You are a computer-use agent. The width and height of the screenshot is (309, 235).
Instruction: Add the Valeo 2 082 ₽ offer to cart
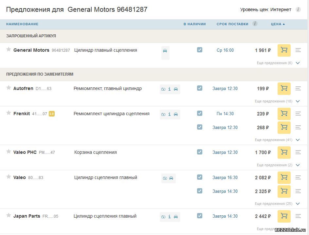click(x=284, y=177)
